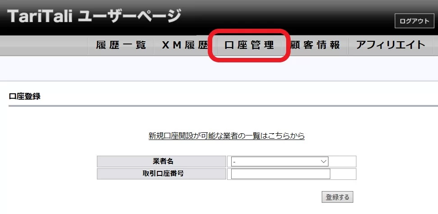Click the 取引口座番号 label cell

pos(161,174)
